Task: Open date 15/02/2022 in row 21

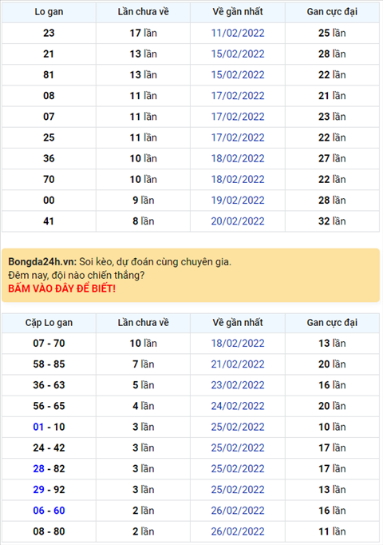Action: coord(238,54)
